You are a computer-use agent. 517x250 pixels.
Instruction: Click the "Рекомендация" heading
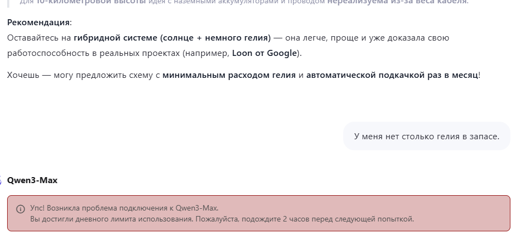point(39,23)
